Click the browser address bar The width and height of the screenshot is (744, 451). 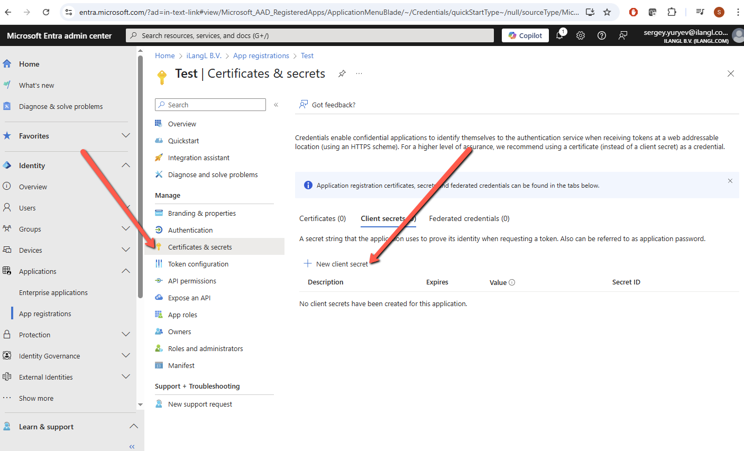click(x=329, y=12)
